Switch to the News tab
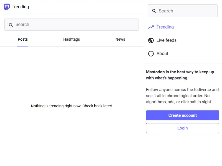 pos(120,39)
